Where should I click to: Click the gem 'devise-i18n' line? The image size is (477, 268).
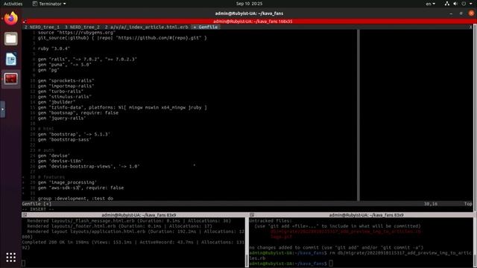point(60,161)
